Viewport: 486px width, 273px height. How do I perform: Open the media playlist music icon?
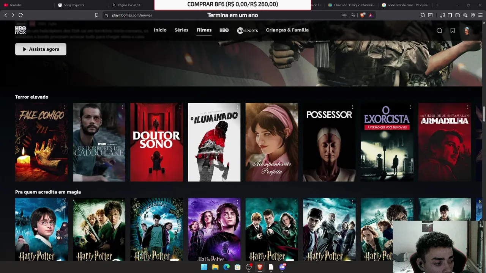click(x=442, y=15)
